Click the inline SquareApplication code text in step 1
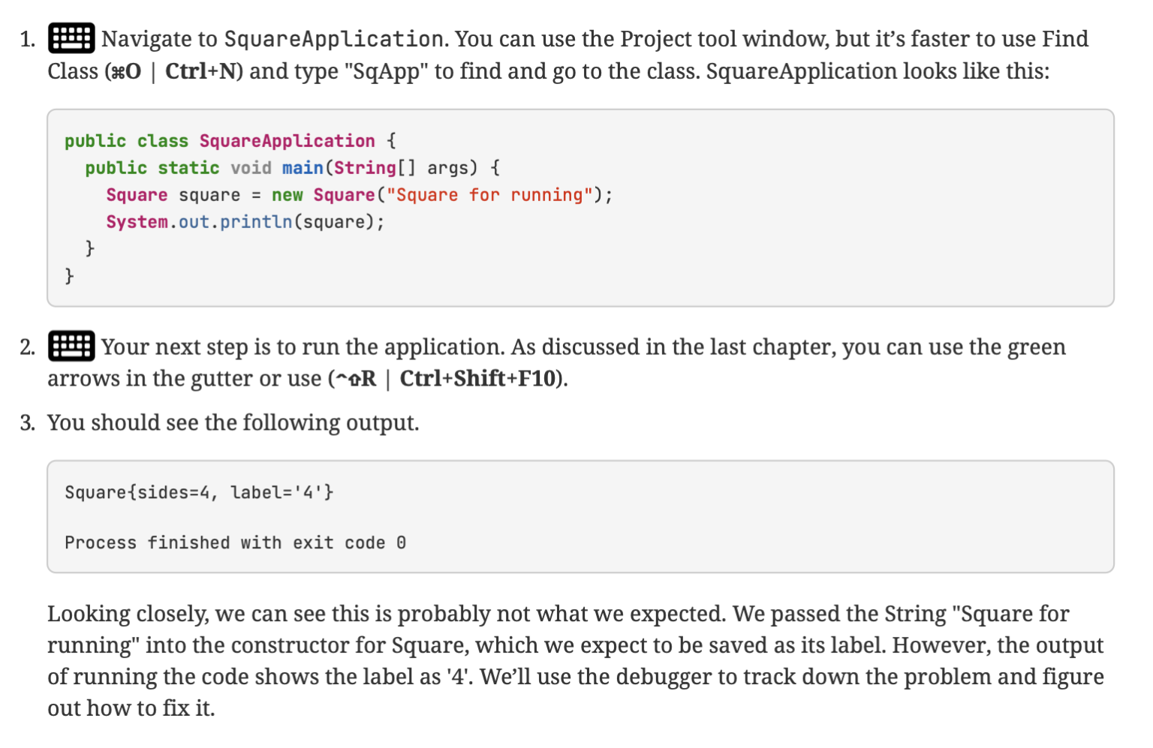Viewport: 1153px width, 748px height. (x=334, y=39)
